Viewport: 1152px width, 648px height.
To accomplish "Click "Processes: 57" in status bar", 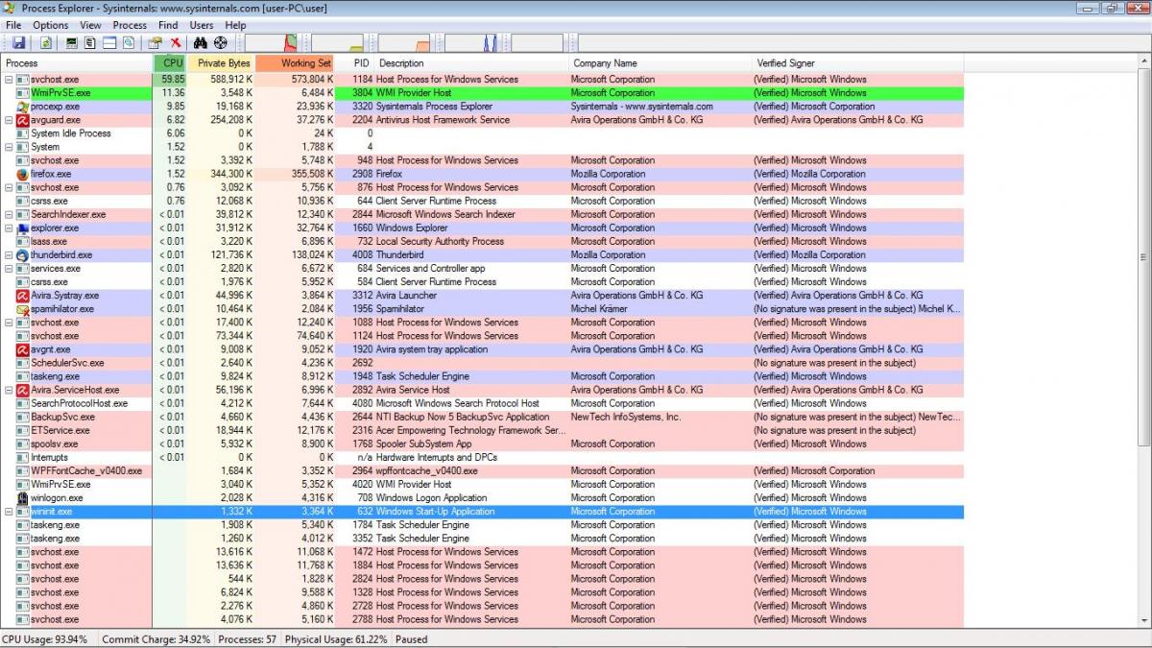I will [247, 639].
